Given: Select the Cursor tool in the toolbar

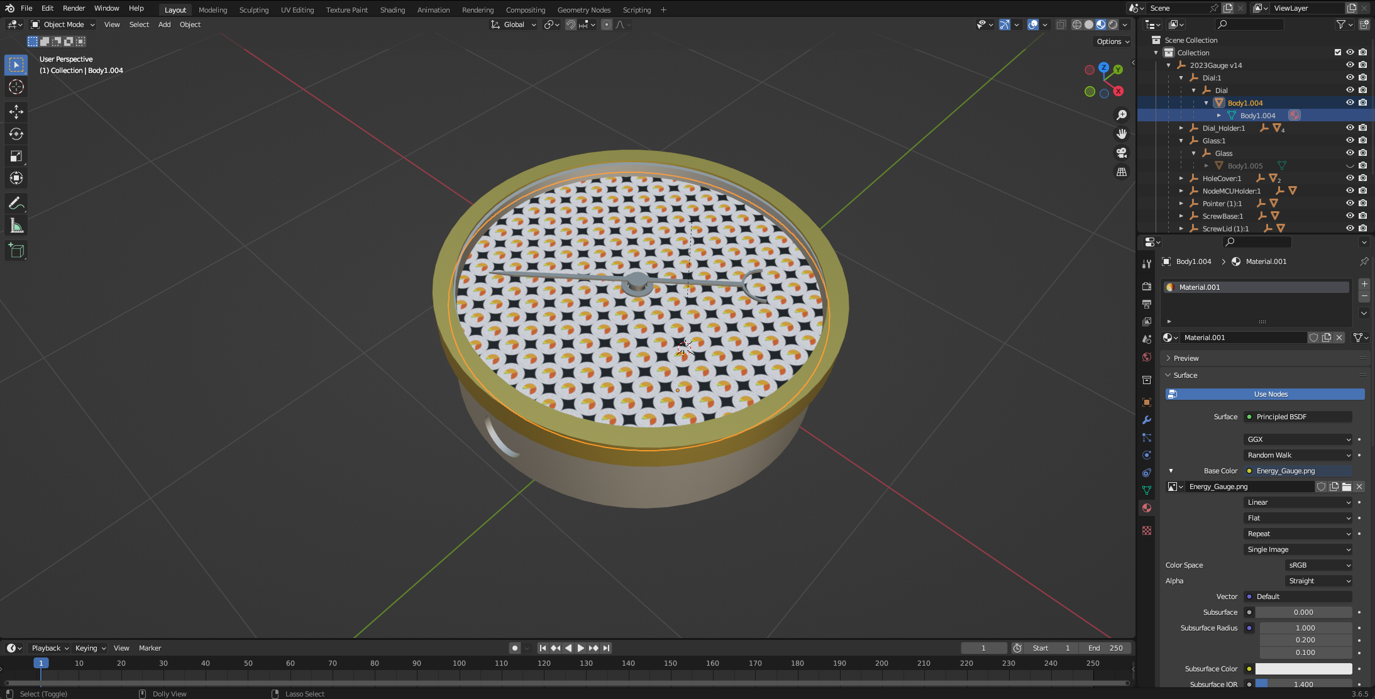Looking at the screenshot, I should click(16, 87).
